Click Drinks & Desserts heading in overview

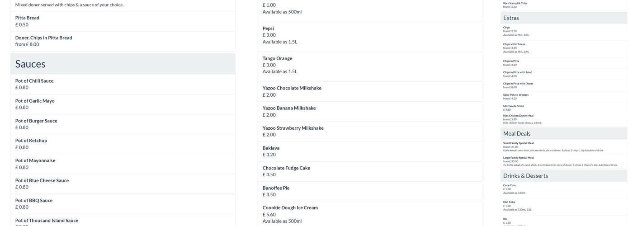point(525,176)
